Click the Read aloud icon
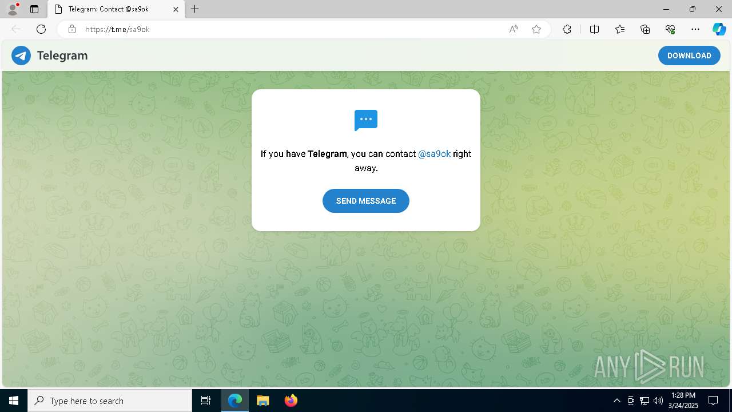This screenshot has width=732, height=412. tap(514, 29)
